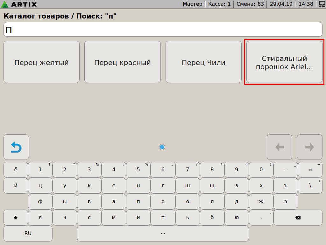Select product Перец красный
326x245 pixels.
click(122, 62)
